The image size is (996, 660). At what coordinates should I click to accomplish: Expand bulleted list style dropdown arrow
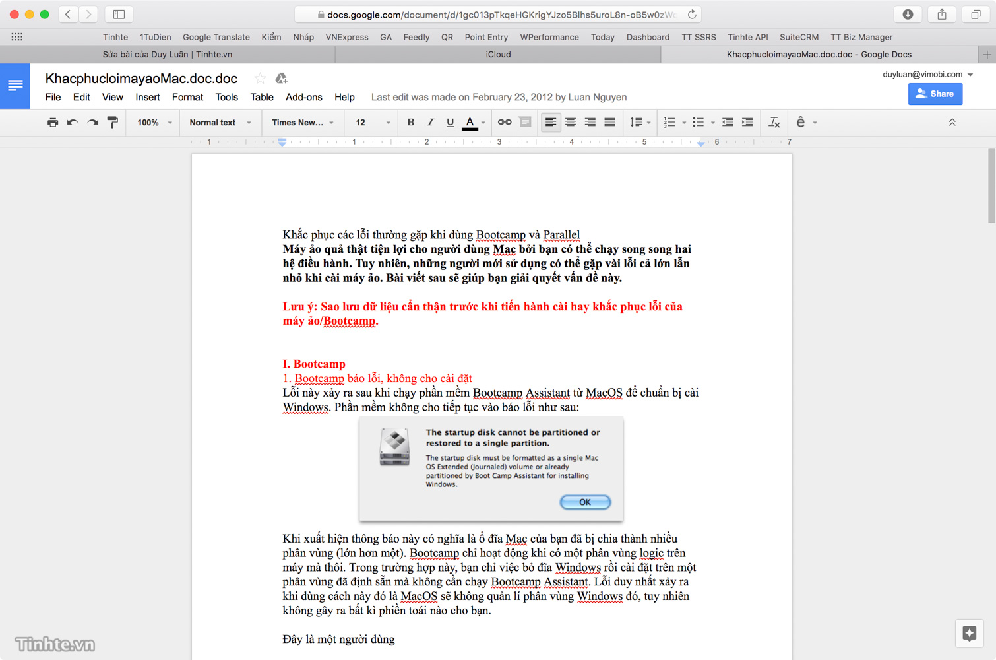[x=713, y=123]
